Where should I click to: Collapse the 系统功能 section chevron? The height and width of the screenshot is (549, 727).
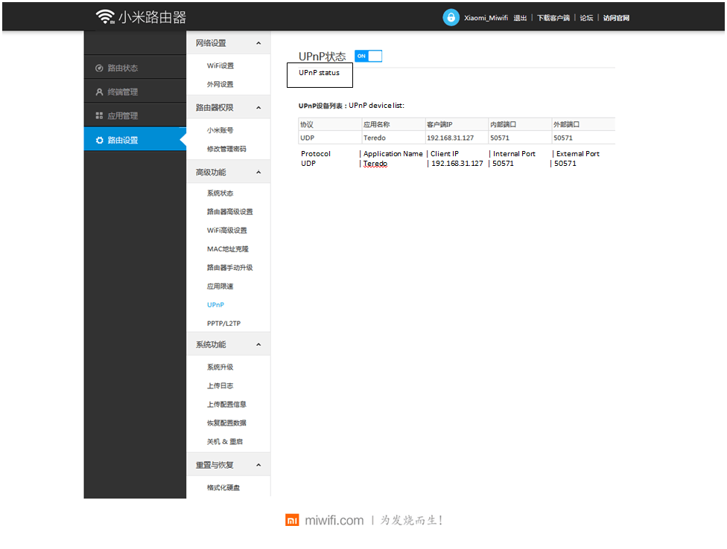(258, 344)
